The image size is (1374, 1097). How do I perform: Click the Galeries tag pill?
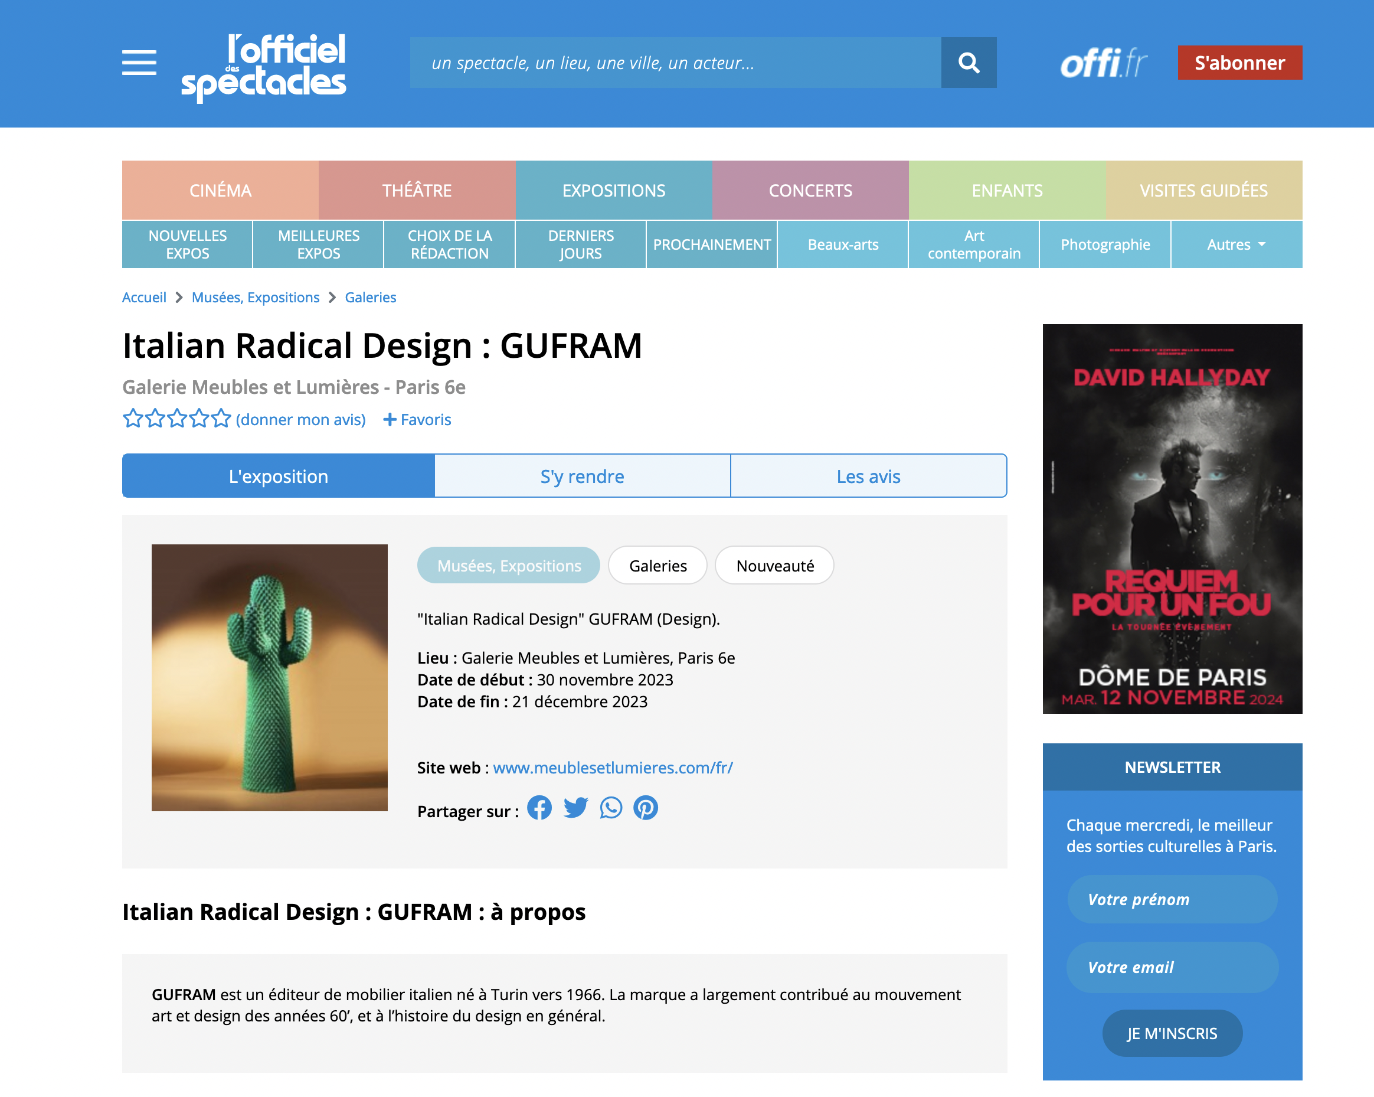[657, 566]
